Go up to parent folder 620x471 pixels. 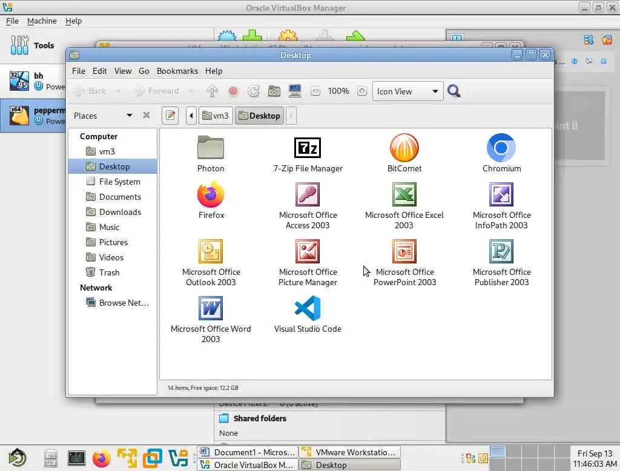click(212, 91)
